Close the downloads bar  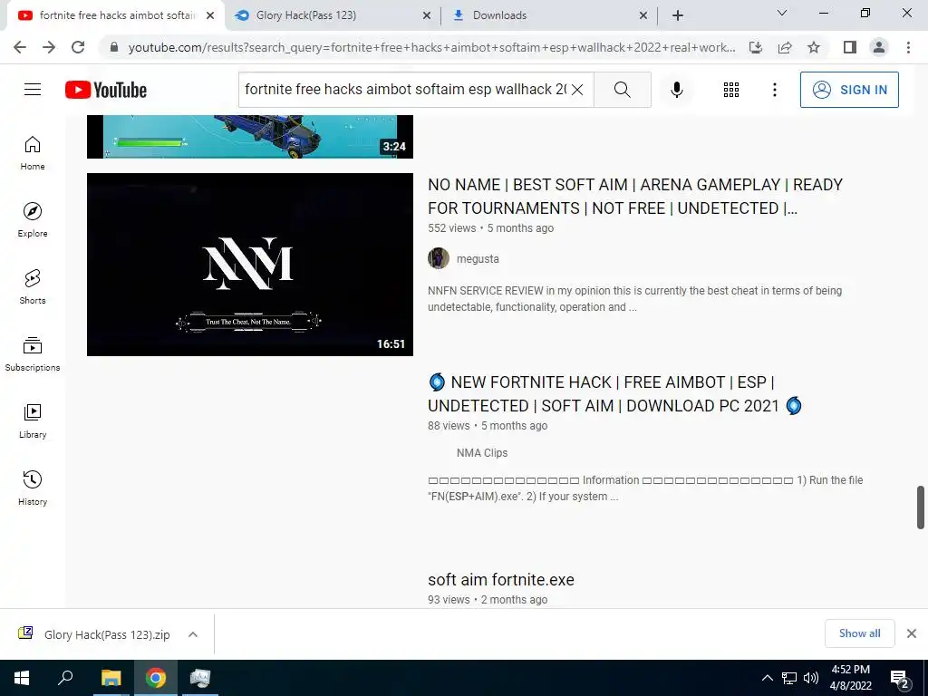coord(912,633)
